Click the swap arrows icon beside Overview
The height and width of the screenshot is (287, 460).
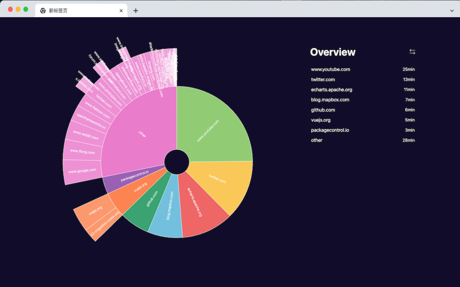pyautogui.click(x=412, y=52)
